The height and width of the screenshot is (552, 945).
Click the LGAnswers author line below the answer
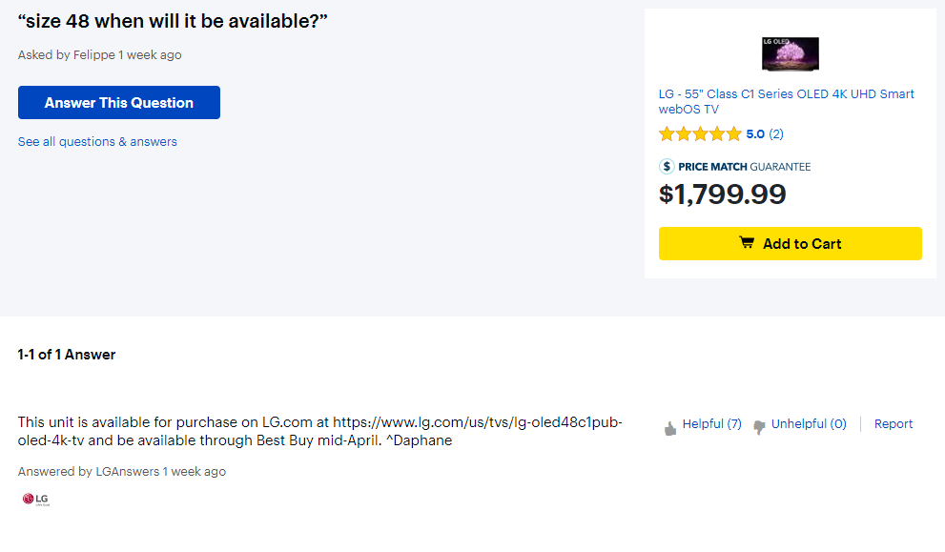122,472
